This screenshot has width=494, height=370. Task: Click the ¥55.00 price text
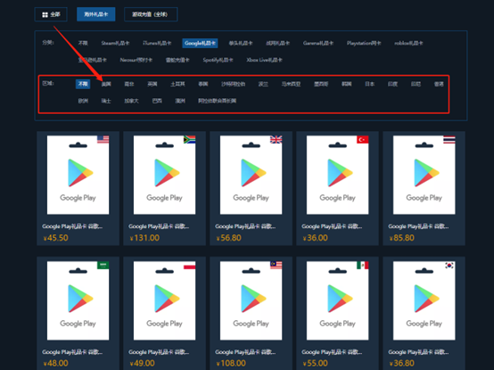tap(315, 363)
